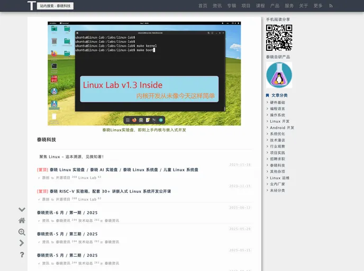
Task: Open the 泰晓科技 sidebar category
Action: click(x=277, y=165)
